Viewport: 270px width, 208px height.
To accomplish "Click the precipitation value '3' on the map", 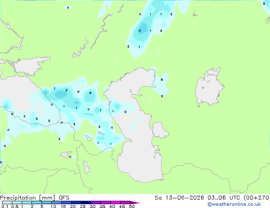I will pos(140,31).
